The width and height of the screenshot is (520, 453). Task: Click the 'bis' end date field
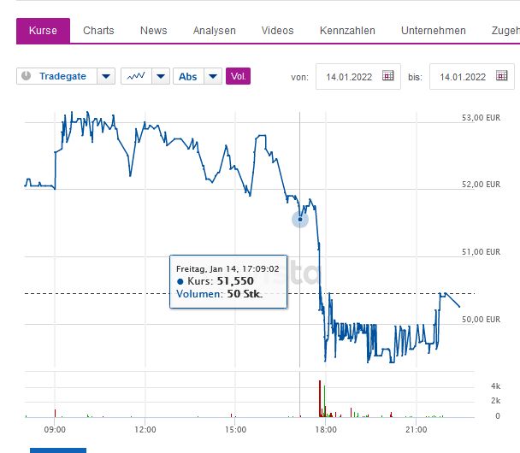(x=462, y=76)
